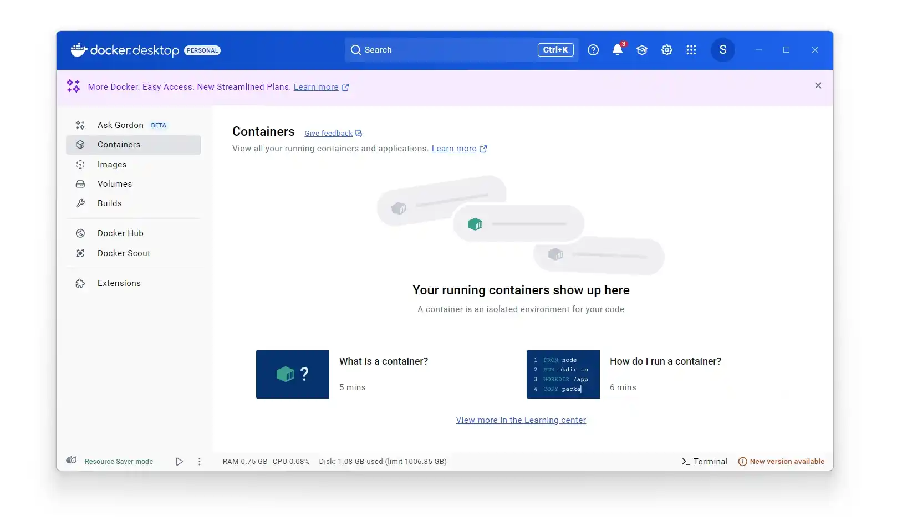Open Settings gear icon in header
Screen dimensions: 897x531
666,50
